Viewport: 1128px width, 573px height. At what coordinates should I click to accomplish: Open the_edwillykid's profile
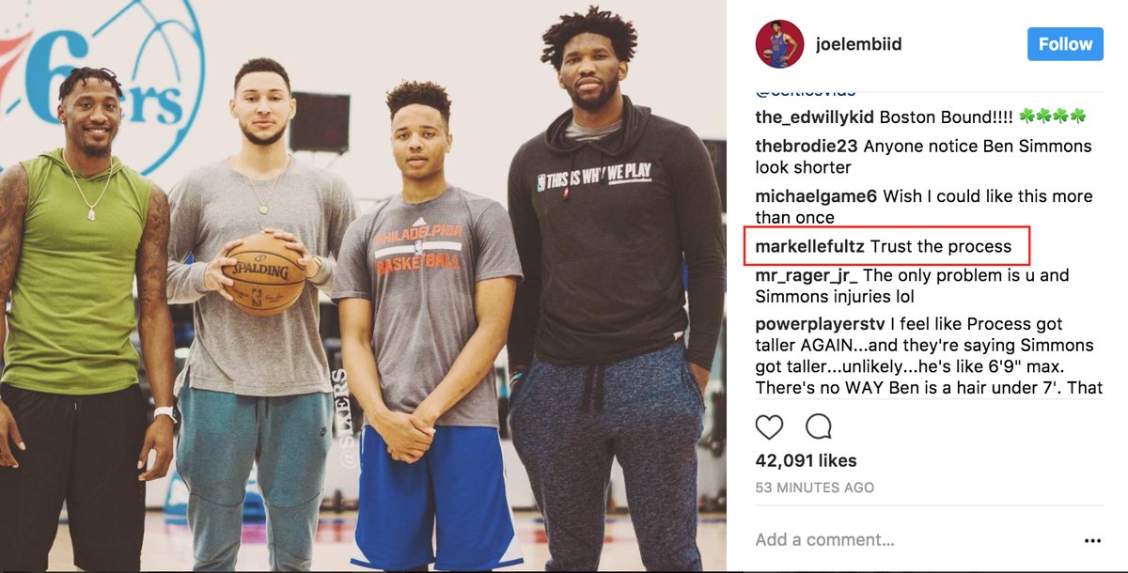815,117
